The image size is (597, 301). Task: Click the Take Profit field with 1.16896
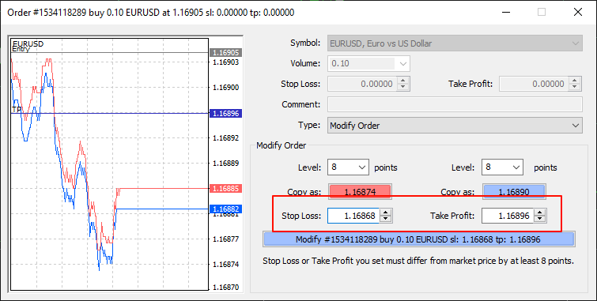[507, 216]
